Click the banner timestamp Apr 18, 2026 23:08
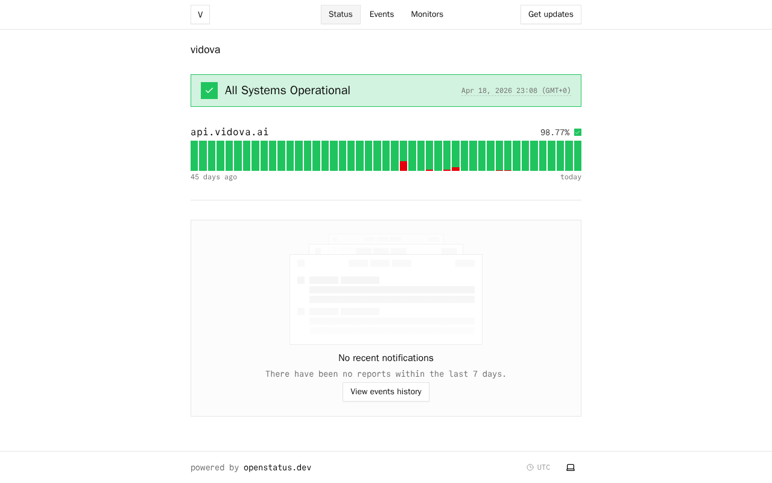Image resolution: width=772 pixels, height=483 pixels. (x=516, y=91)
